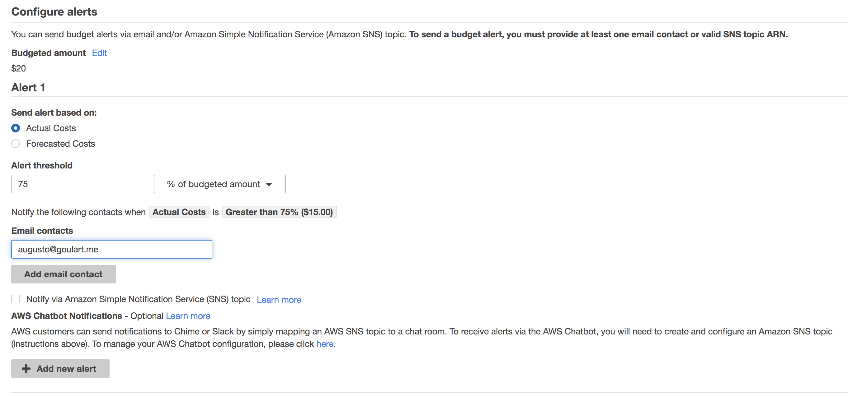
Task: Click the Add new alert button
Action: click(x=60, y=368)
